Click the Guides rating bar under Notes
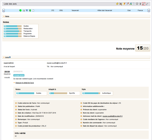This screenshot has width=152, height=140. click(x=13, y=26)
